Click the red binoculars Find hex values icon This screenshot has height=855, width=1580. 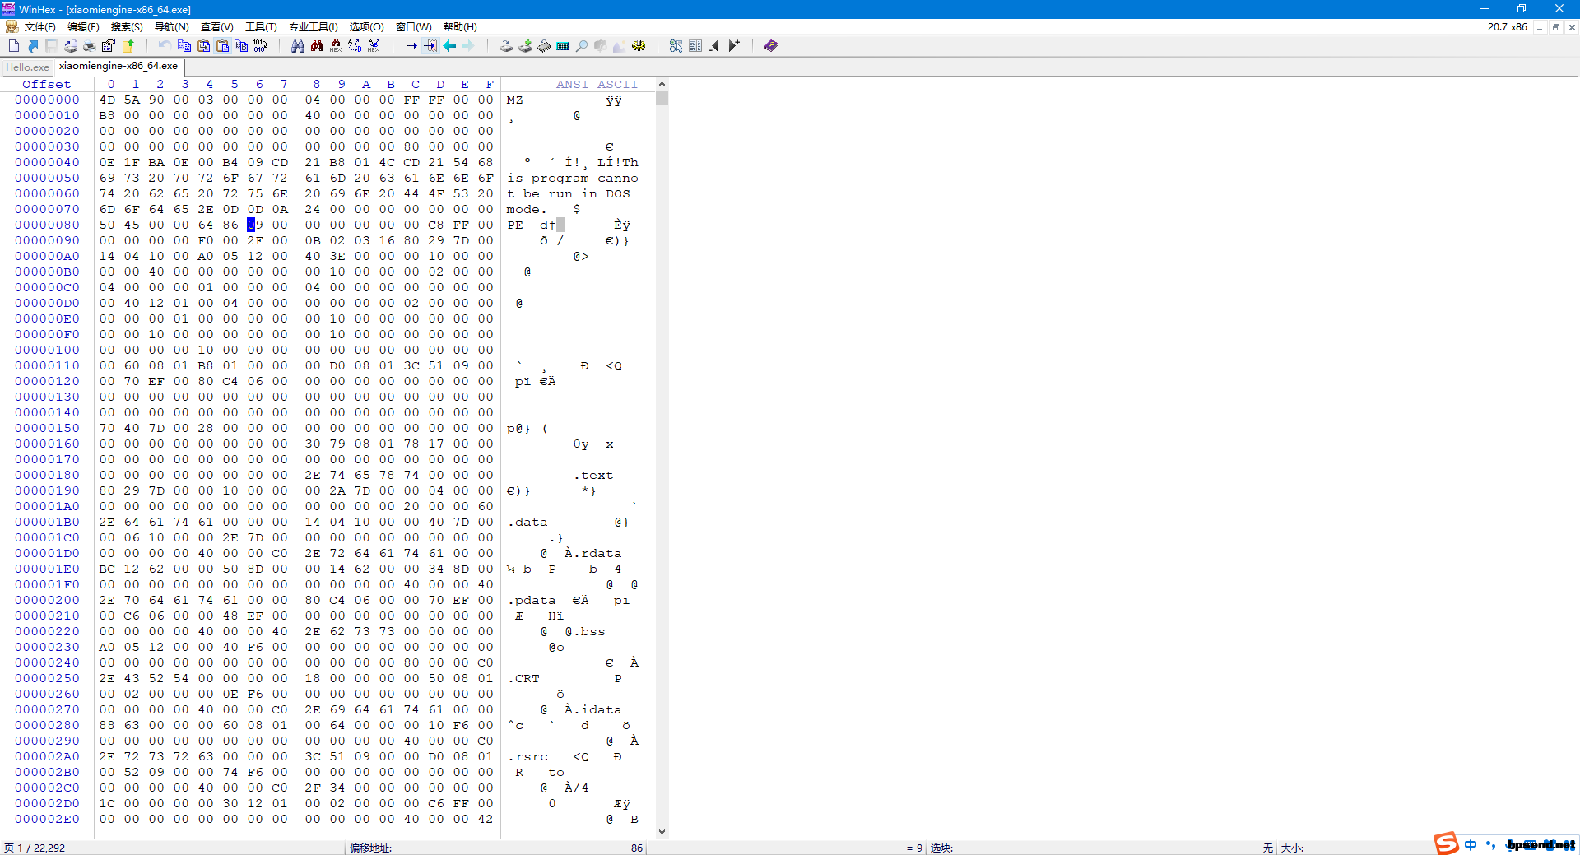point(317,46)
